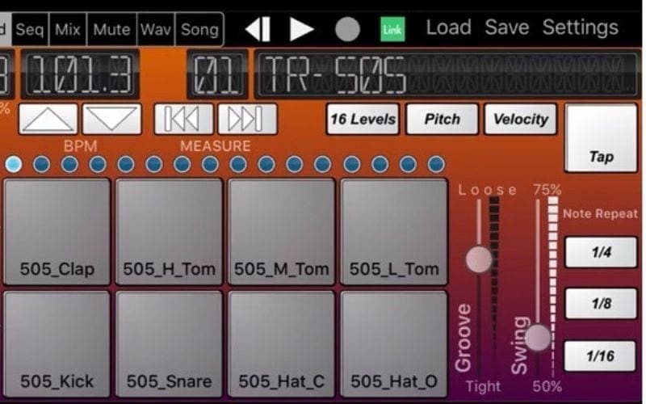Click the TR-505 kit name display
The height and width of the screenshot is (404, 646).
tap(447, 74)
